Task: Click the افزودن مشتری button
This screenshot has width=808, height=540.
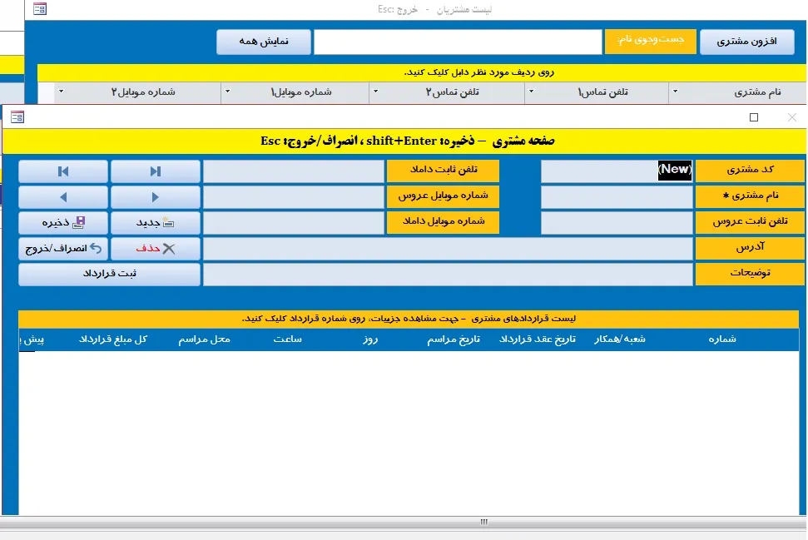Action: coord(747,42)
